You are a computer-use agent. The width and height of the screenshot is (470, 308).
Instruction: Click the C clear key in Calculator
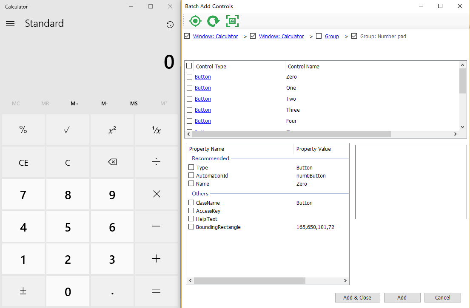pos(68,162)
